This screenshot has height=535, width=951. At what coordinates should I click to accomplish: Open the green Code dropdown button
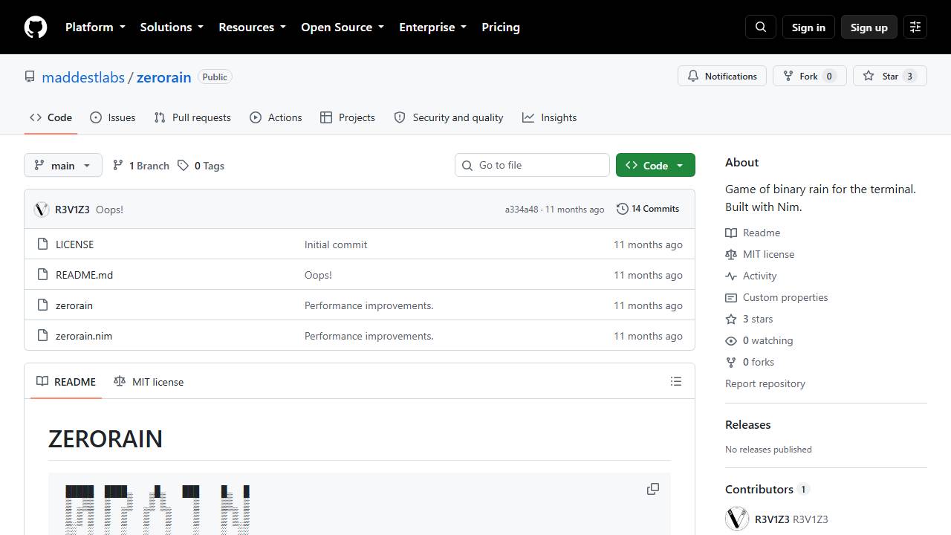655,165
